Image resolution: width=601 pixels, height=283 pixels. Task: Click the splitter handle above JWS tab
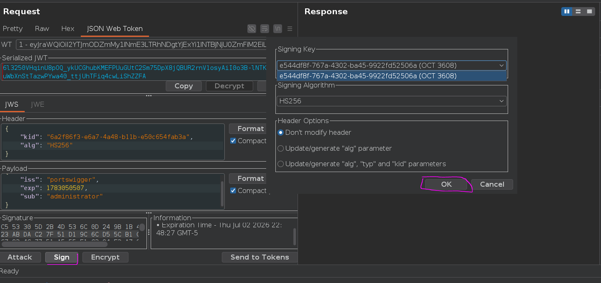(x=149, y=96)
